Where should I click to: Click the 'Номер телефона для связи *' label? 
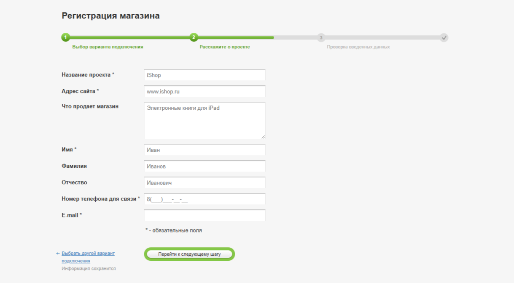pyautogui.click(x=101, y=199)
